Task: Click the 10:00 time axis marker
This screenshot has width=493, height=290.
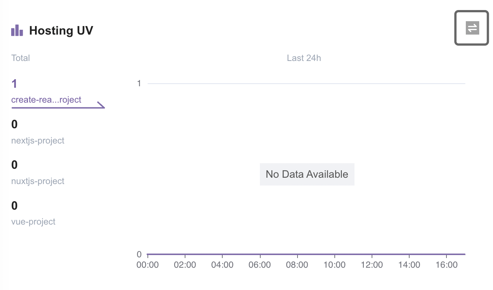Action: coord(334,265)
